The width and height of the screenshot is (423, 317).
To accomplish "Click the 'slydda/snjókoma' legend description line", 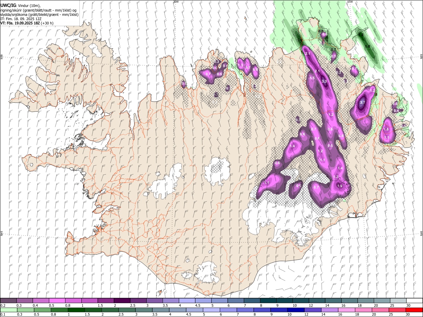I will click(39, 15).
